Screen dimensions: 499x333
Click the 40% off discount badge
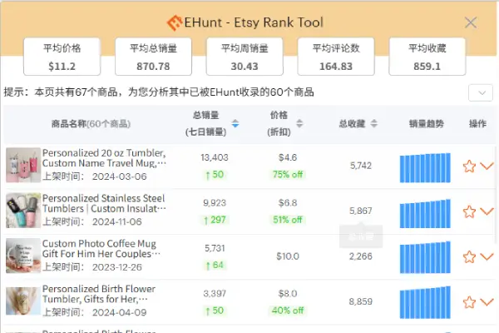coord(288,311)
